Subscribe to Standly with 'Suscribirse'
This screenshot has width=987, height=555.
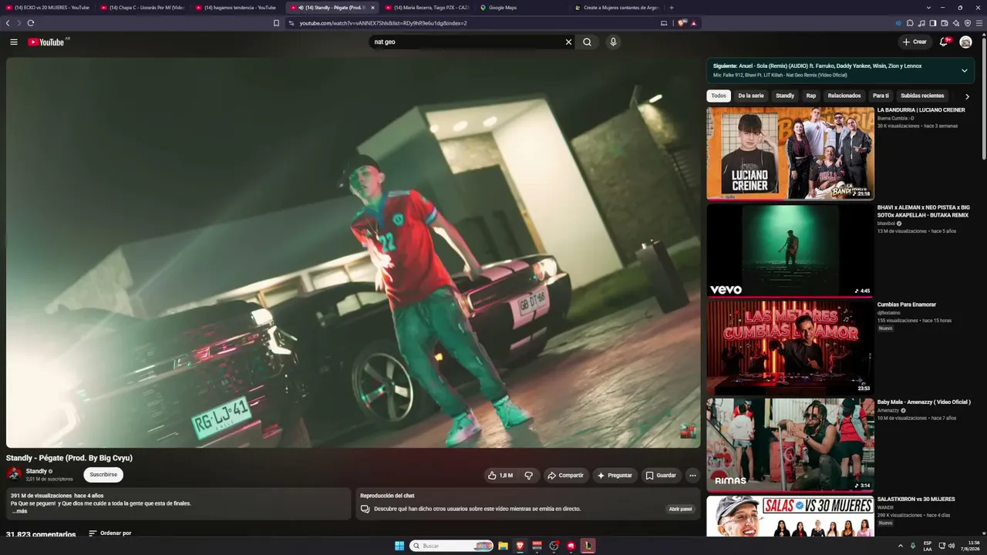coord(103,475)
